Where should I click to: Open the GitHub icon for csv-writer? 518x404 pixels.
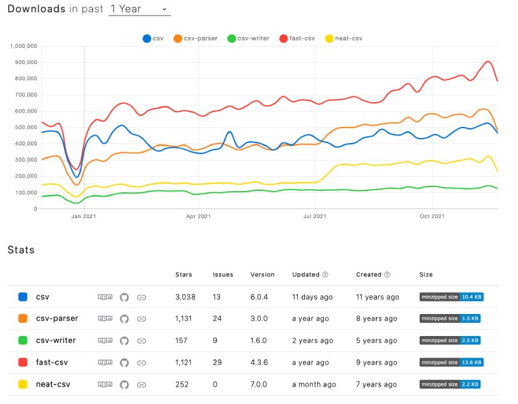pos(124,341)
